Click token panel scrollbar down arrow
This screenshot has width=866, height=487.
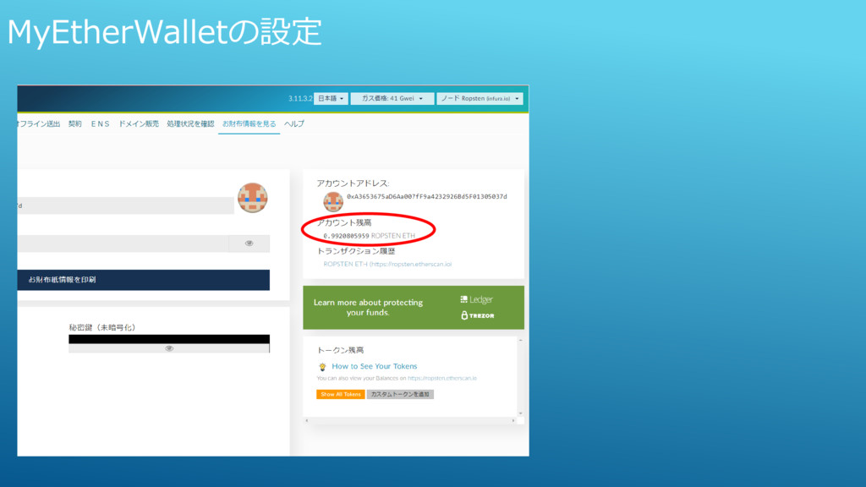520,413
